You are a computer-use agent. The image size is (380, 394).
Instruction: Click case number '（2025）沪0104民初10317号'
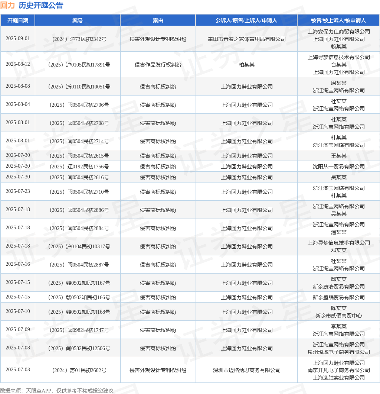[x=79, y=246]
